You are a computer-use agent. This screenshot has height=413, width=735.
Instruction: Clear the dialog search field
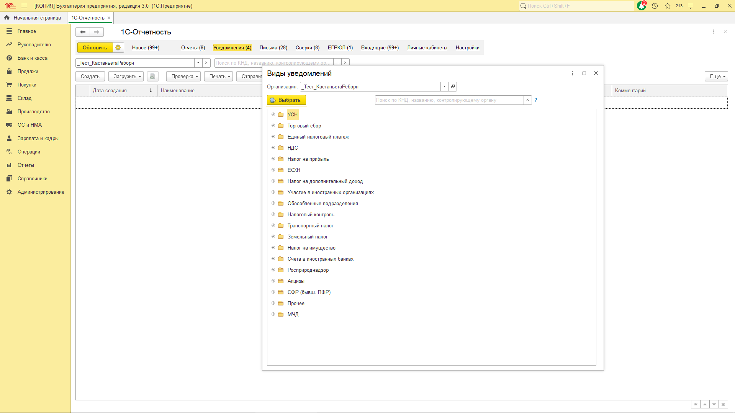[x=527, y=100]
